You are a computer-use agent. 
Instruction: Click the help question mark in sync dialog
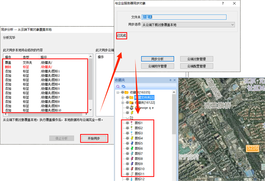223,3
